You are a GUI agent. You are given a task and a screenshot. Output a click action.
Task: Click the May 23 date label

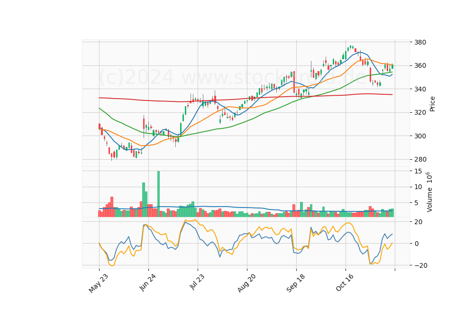[99, 283]
